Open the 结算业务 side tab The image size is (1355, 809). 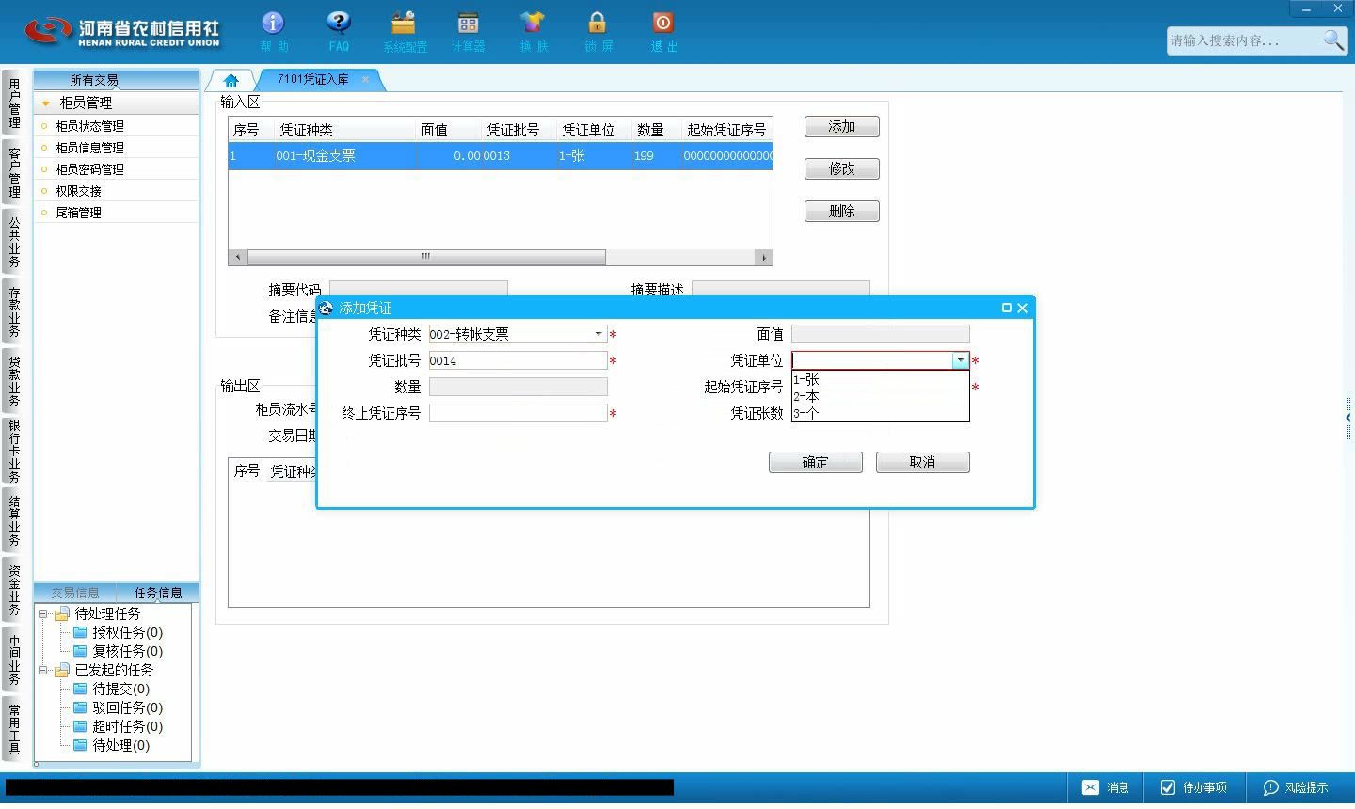14,520
